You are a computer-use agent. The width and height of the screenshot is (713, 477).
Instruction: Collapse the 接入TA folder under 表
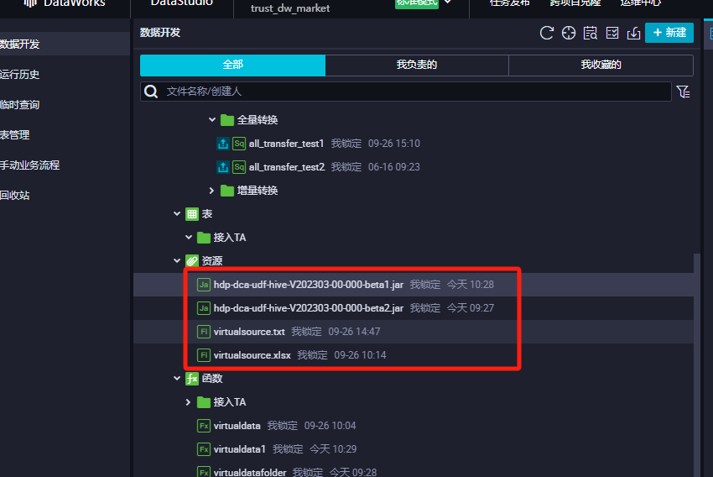tap(189, 237)
